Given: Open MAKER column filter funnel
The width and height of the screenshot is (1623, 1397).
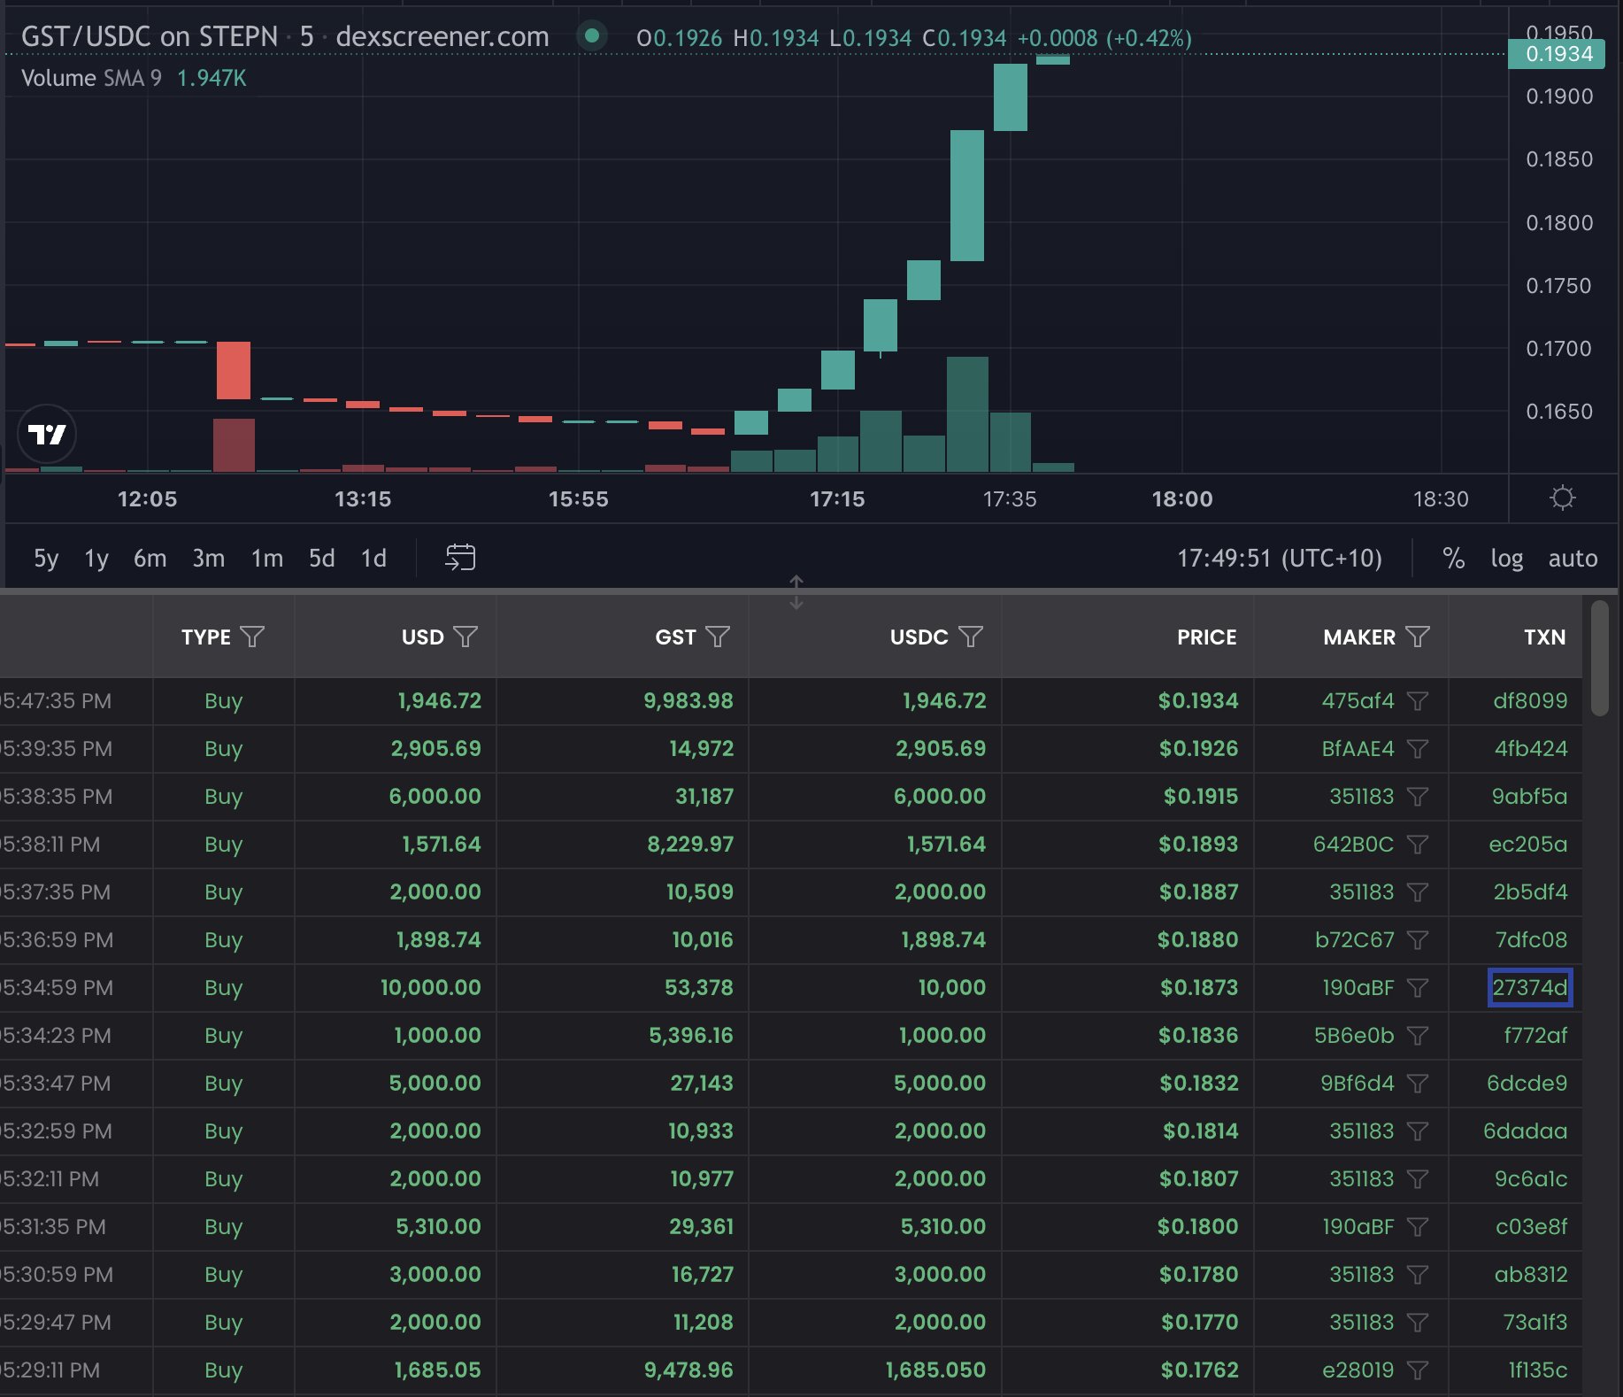Looking at the screenshot, I should [x=1418, y=637].
